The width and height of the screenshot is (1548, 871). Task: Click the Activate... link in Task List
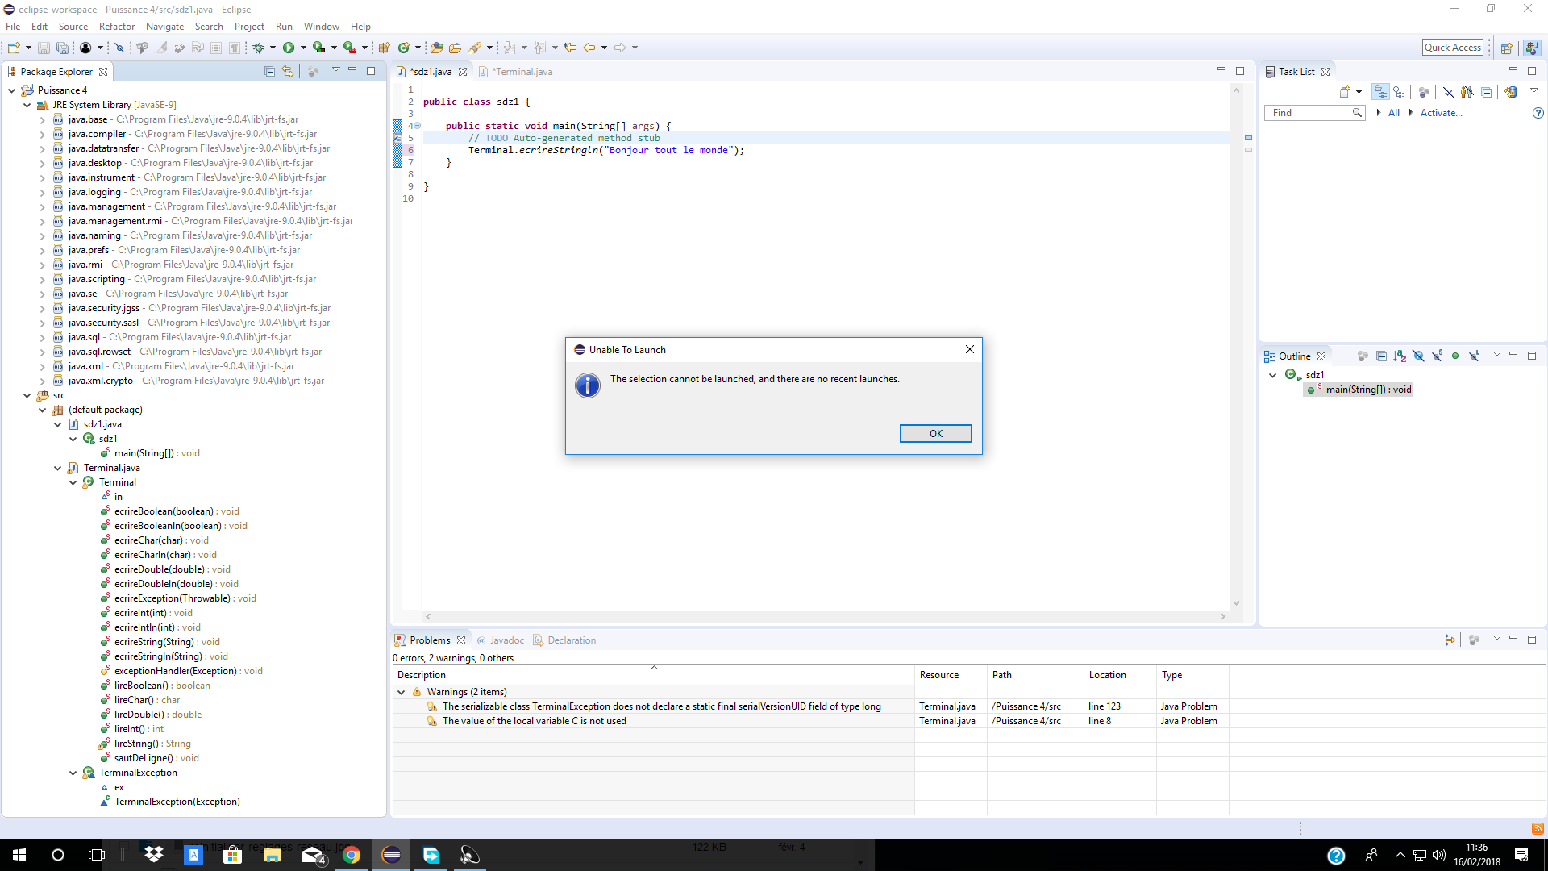point(1441,113)
